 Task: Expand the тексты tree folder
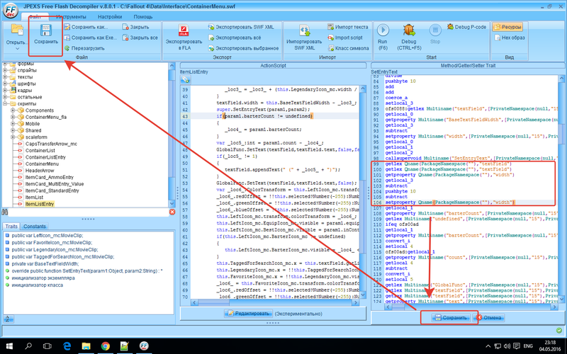coord(6,77)
